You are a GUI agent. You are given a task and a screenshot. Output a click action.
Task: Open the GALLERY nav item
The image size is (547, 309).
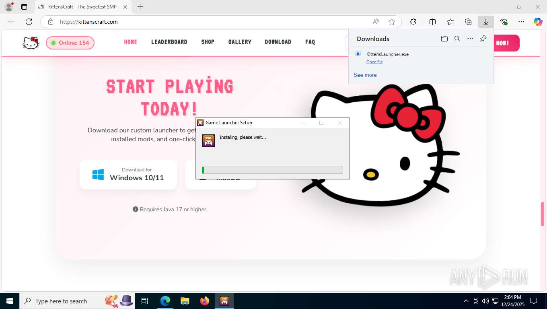(x=240, y=42)
